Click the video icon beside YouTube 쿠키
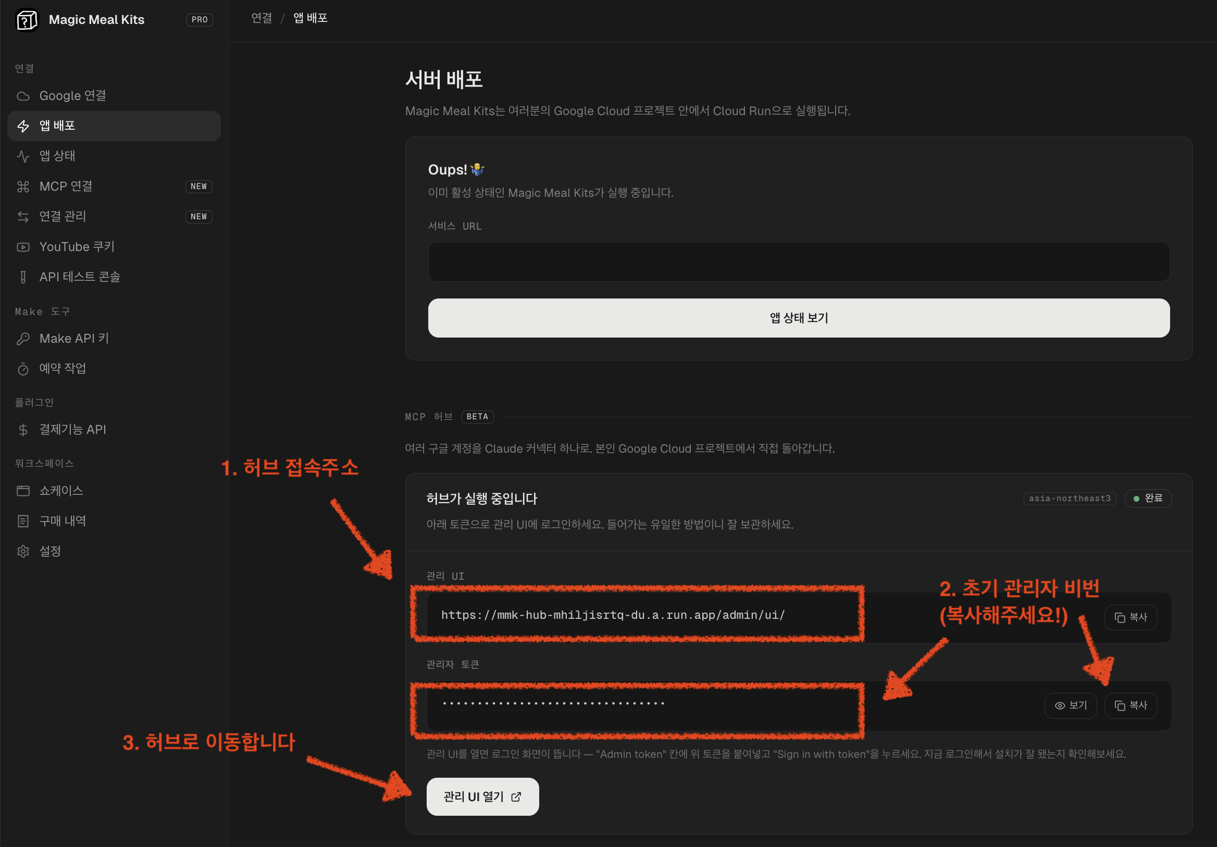The image size is (1217, 847). [x=23, y=247]
